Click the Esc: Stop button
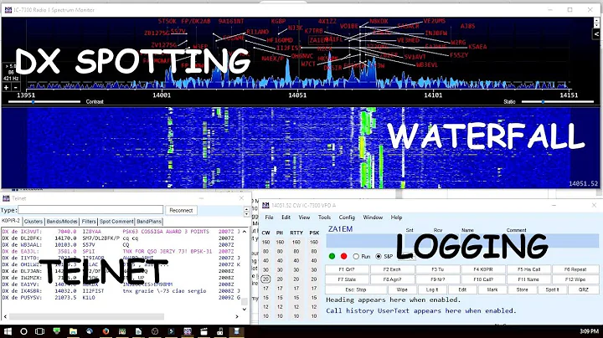Viewport: 603px width, 338px height. [356, 289]
